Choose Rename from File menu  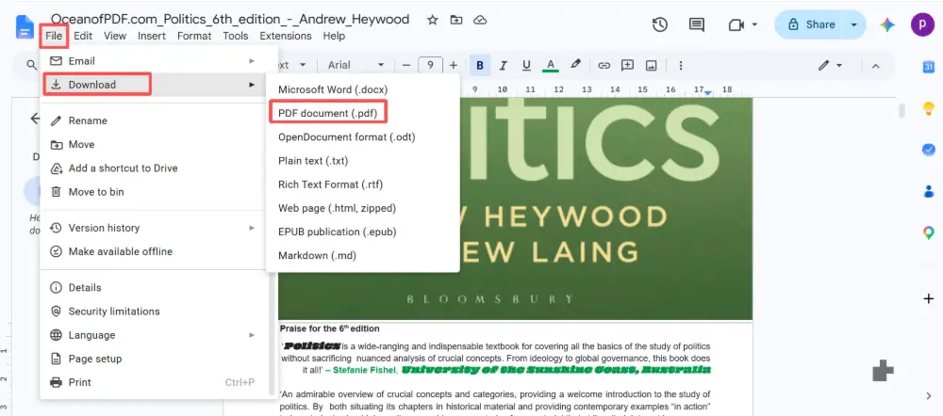154,120
